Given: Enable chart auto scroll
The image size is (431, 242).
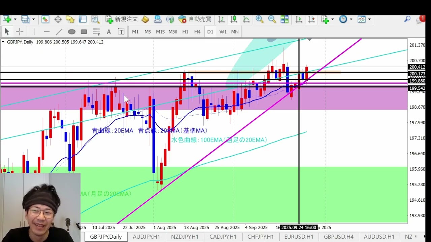Looking at the screenshot, I should pos(299,19).
